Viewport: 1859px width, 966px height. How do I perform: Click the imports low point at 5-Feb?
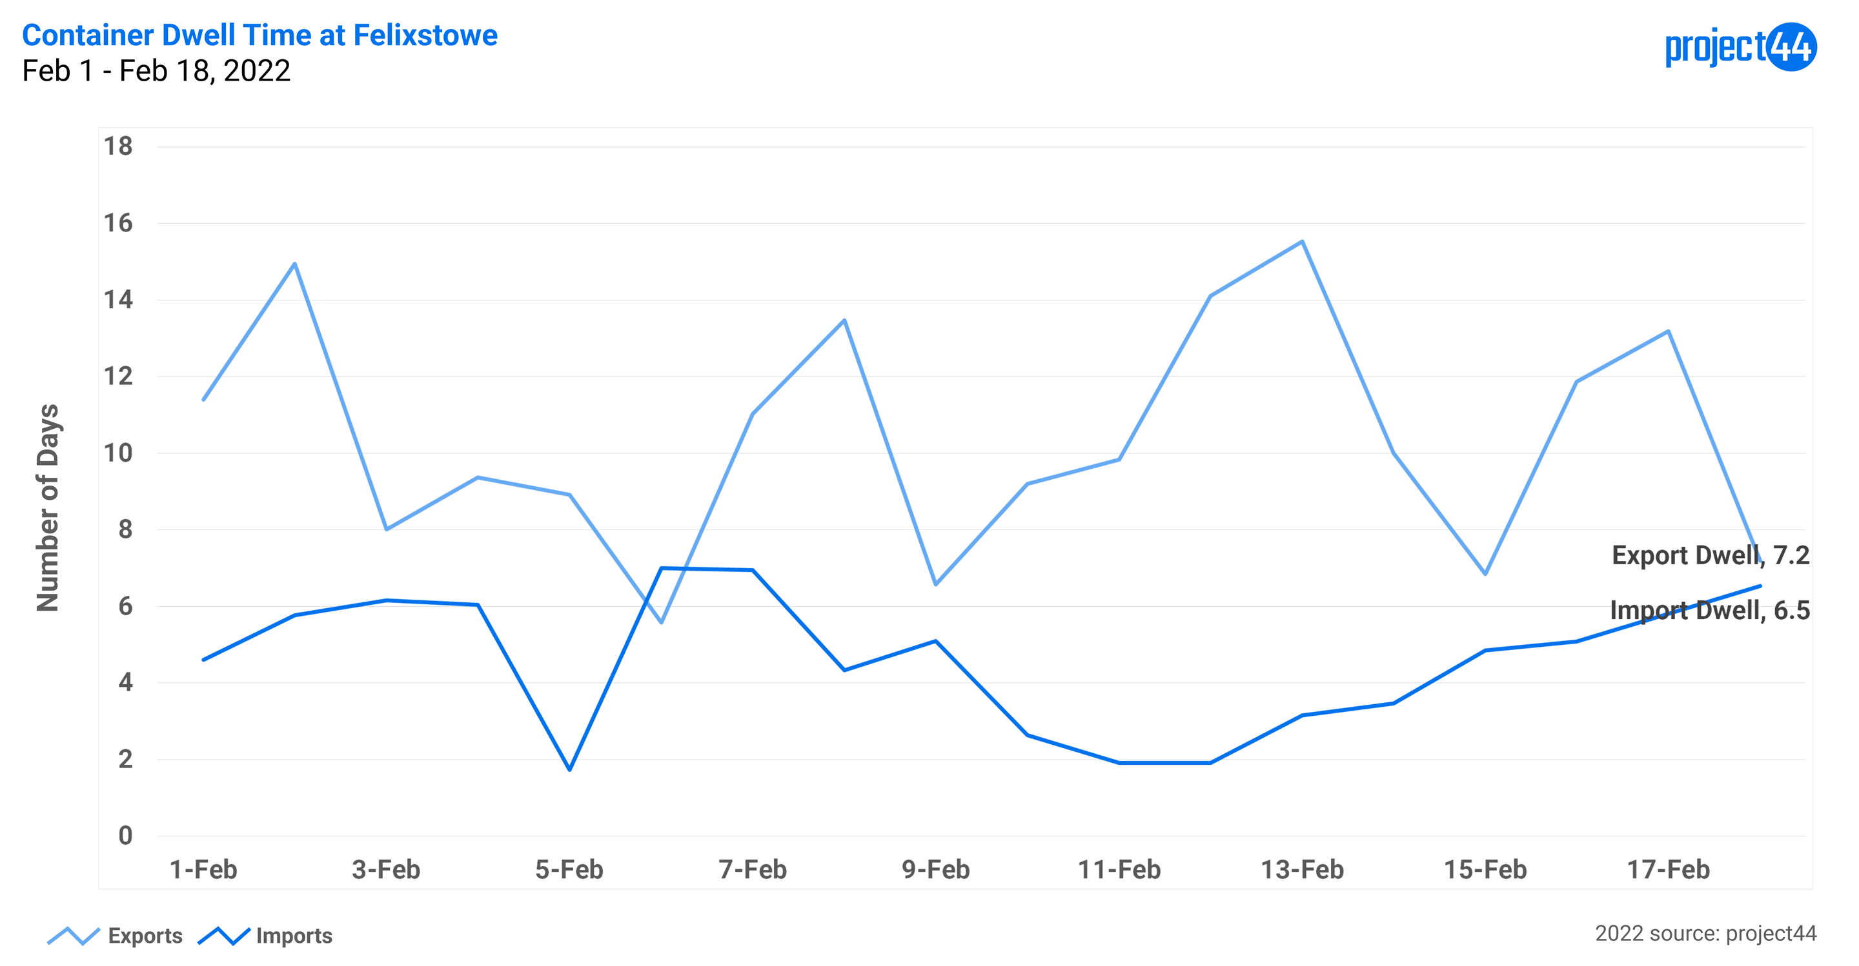pos(569,770)
